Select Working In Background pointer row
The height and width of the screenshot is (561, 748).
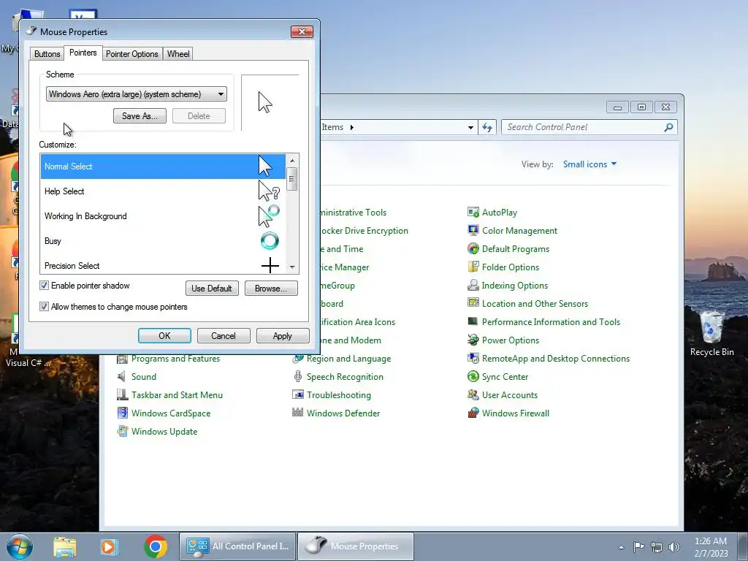pyautogui.click(x=163, y=216)
